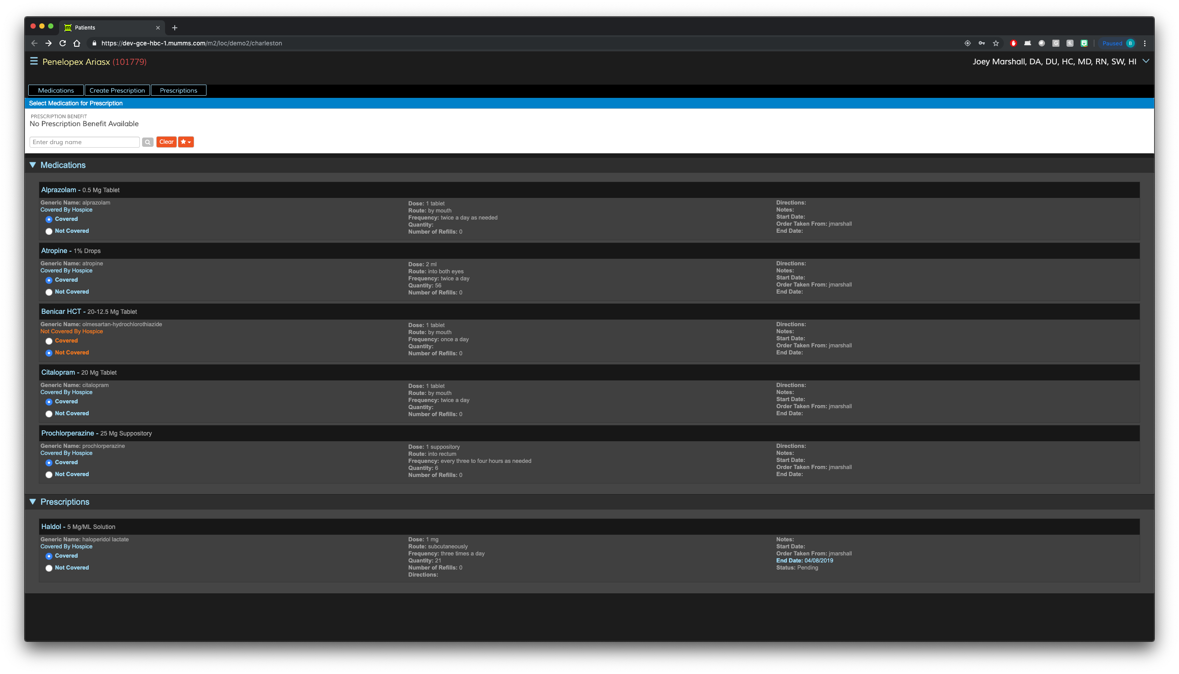Click the drug search magnifier icon
Viewport: 1179px width, 674px height.
[148, 142]
